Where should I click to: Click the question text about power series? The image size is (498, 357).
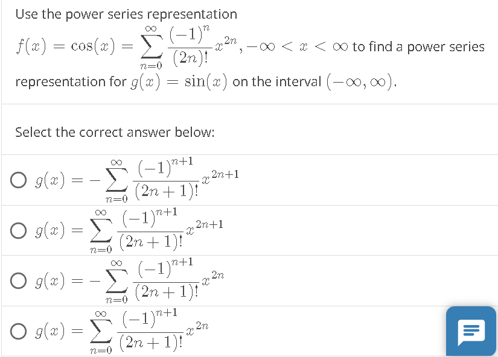(x=127, y=14)
